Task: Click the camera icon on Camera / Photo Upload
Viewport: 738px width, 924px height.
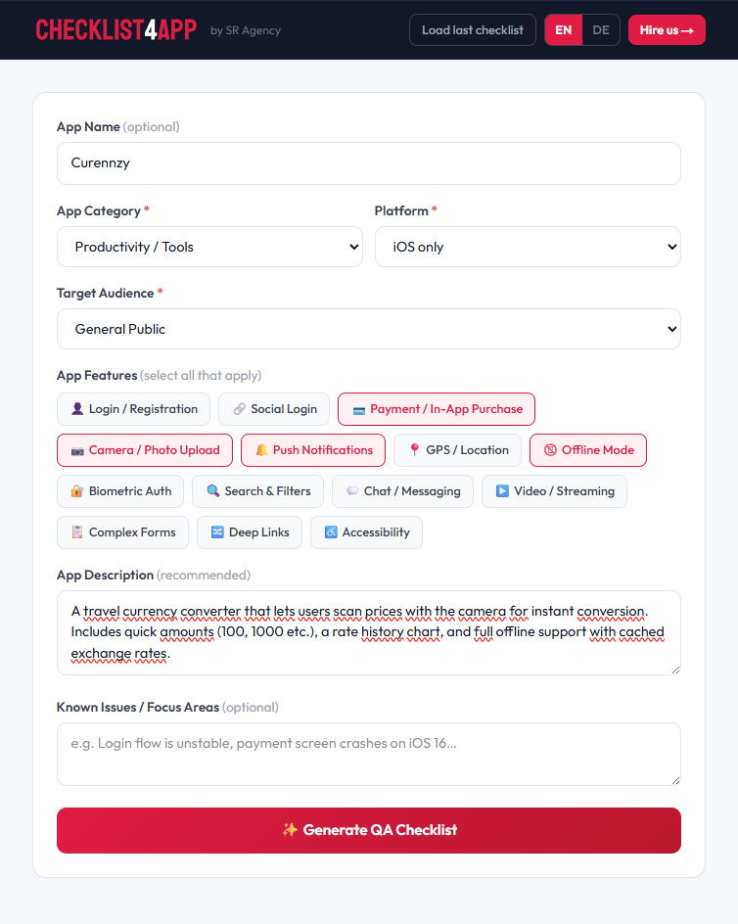Action: pos(76,450)
